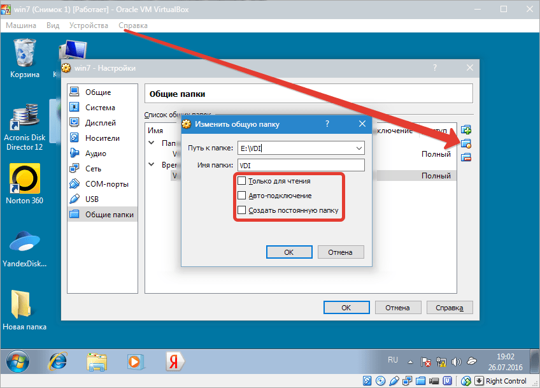This screenshot has width=540, height=388.
Task: Click the remove shared folder icon
Action: click(x=465, y=157)
